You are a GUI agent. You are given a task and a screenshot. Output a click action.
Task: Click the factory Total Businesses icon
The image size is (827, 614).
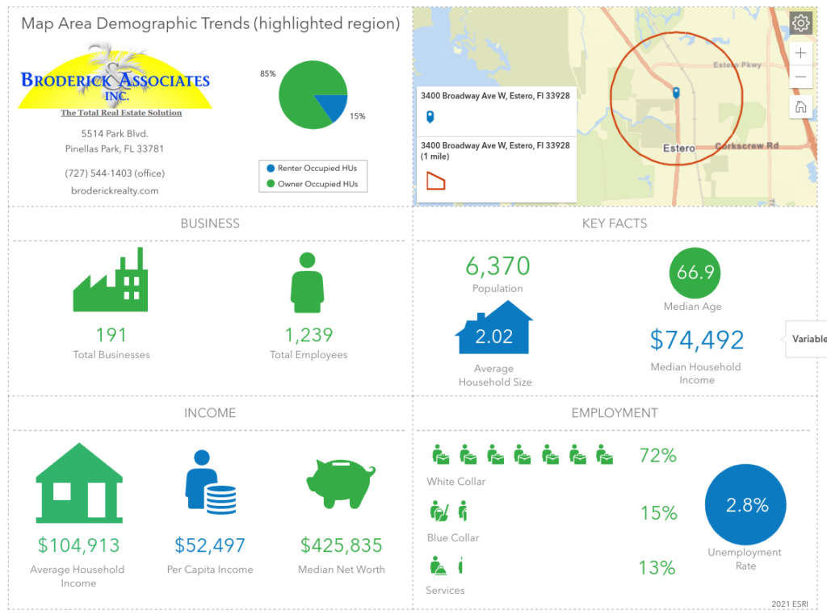(110, 280)
